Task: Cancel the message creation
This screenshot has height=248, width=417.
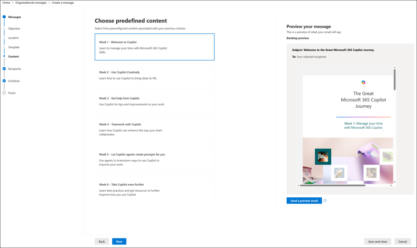Action: pos(403,241)
